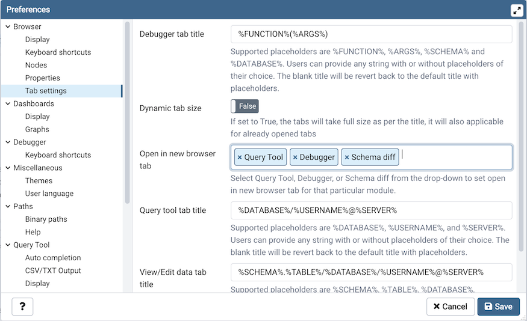Click the Debugger category label in tree
The image size is (527, 321).
click(30, 142)
